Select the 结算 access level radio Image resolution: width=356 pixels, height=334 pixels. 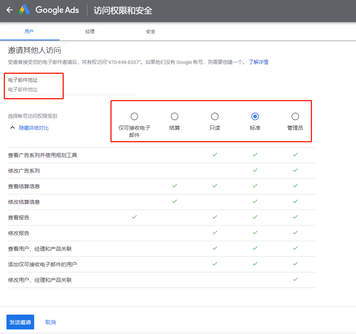point(175,116)
